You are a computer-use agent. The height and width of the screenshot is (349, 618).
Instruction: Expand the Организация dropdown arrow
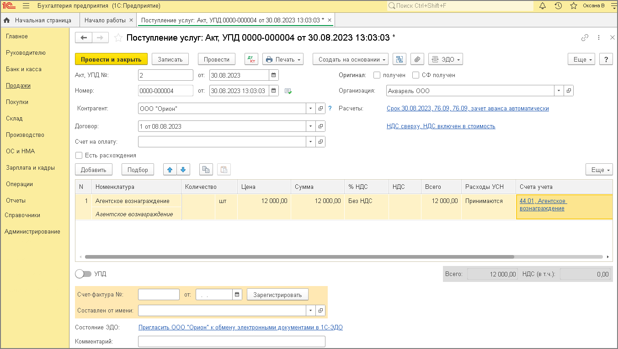pos(559,91)
